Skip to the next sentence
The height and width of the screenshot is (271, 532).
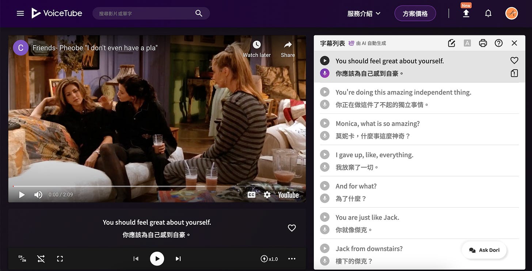click(x=178, y=259)
